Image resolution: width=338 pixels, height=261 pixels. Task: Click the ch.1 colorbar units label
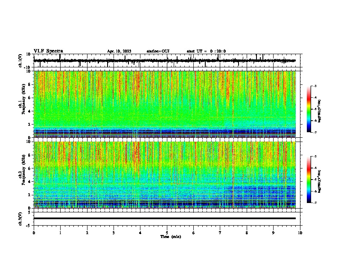pos(319,111)
